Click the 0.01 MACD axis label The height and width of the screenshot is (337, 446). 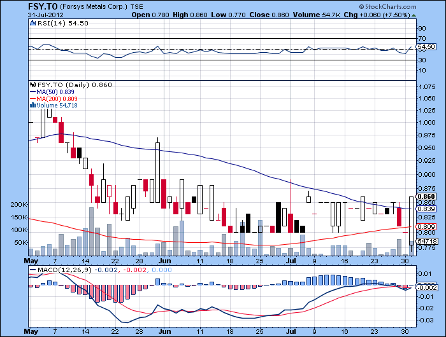426,274
